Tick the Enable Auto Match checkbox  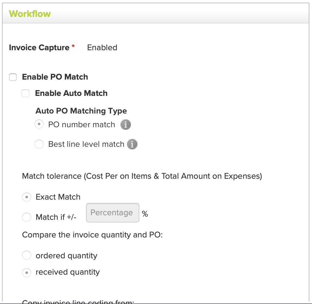coord(25,93)
